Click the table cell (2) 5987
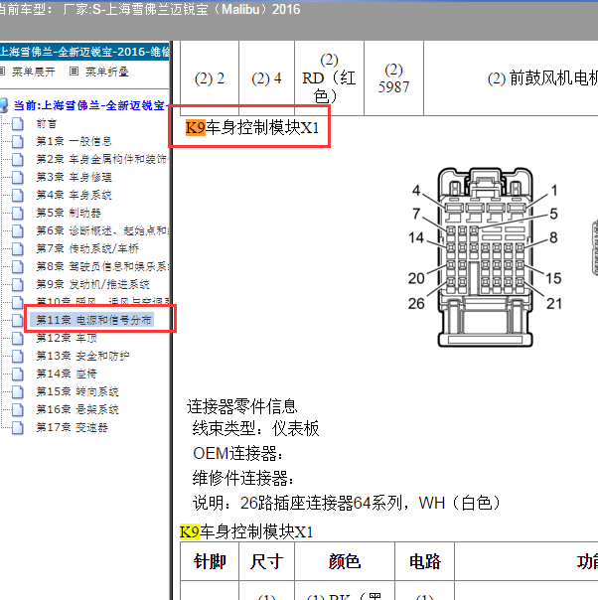Screen dimensions: 598x600 point(393,78)
